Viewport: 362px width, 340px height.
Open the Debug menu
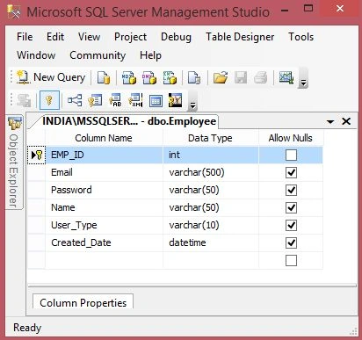(176, 37)
